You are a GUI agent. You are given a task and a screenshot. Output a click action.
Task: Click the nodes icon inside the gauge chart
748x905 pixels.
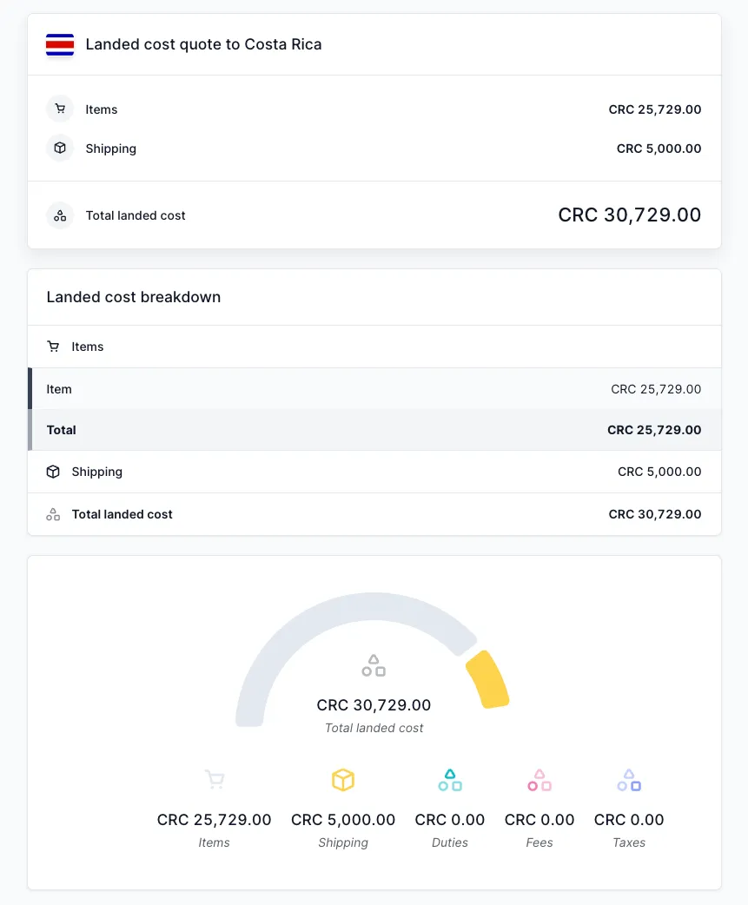click(x=374, y=665)
